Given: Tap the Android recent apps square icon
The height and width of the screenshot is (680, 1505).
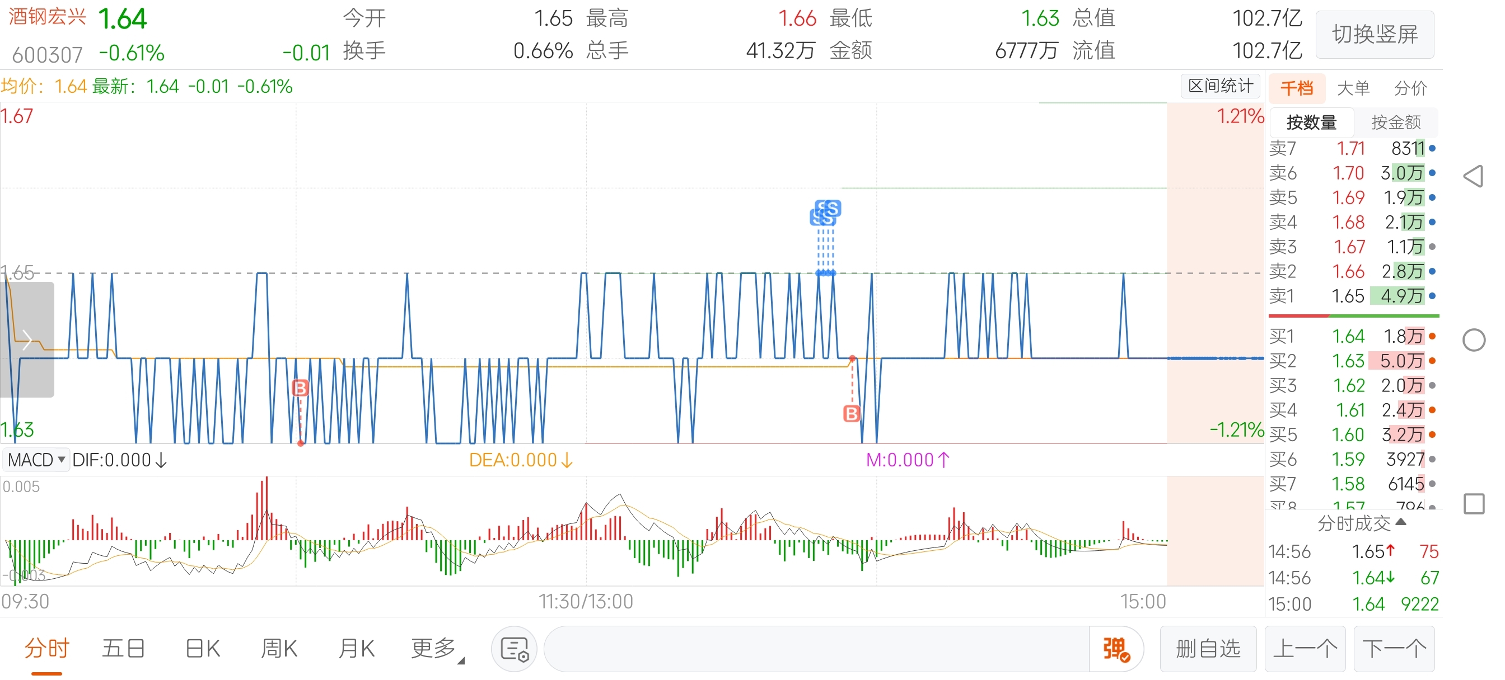Looking at the screenshot, I should tap(1474, 504).
